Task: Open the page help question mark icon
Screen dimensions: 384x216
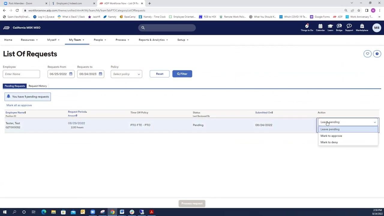Action: 377,54
